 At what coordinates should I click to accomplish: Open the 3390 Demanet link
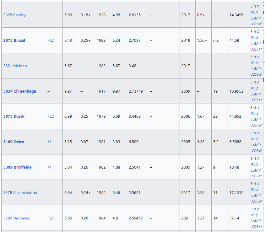tap(17, 218)
